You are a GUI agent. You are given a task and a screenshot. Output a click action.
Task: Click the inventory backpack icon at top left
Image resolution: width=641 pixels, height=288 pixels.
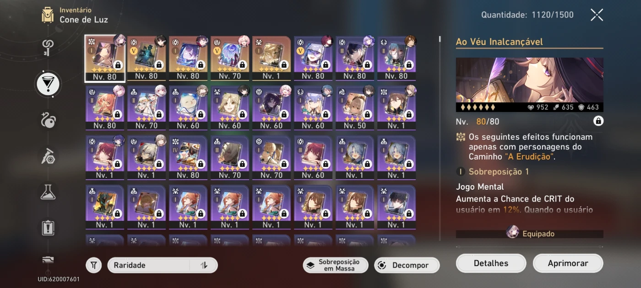48,15
